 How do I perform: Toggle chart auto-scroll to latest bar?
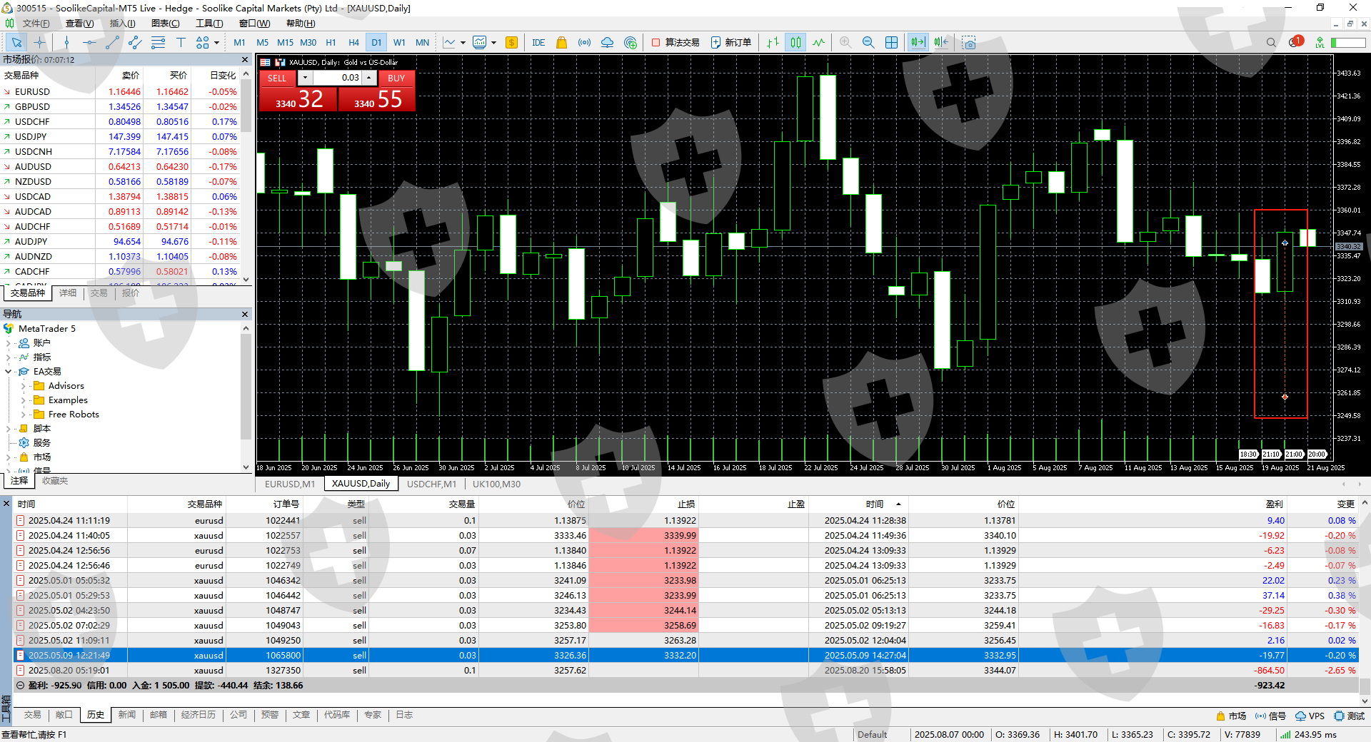point(917,43)
